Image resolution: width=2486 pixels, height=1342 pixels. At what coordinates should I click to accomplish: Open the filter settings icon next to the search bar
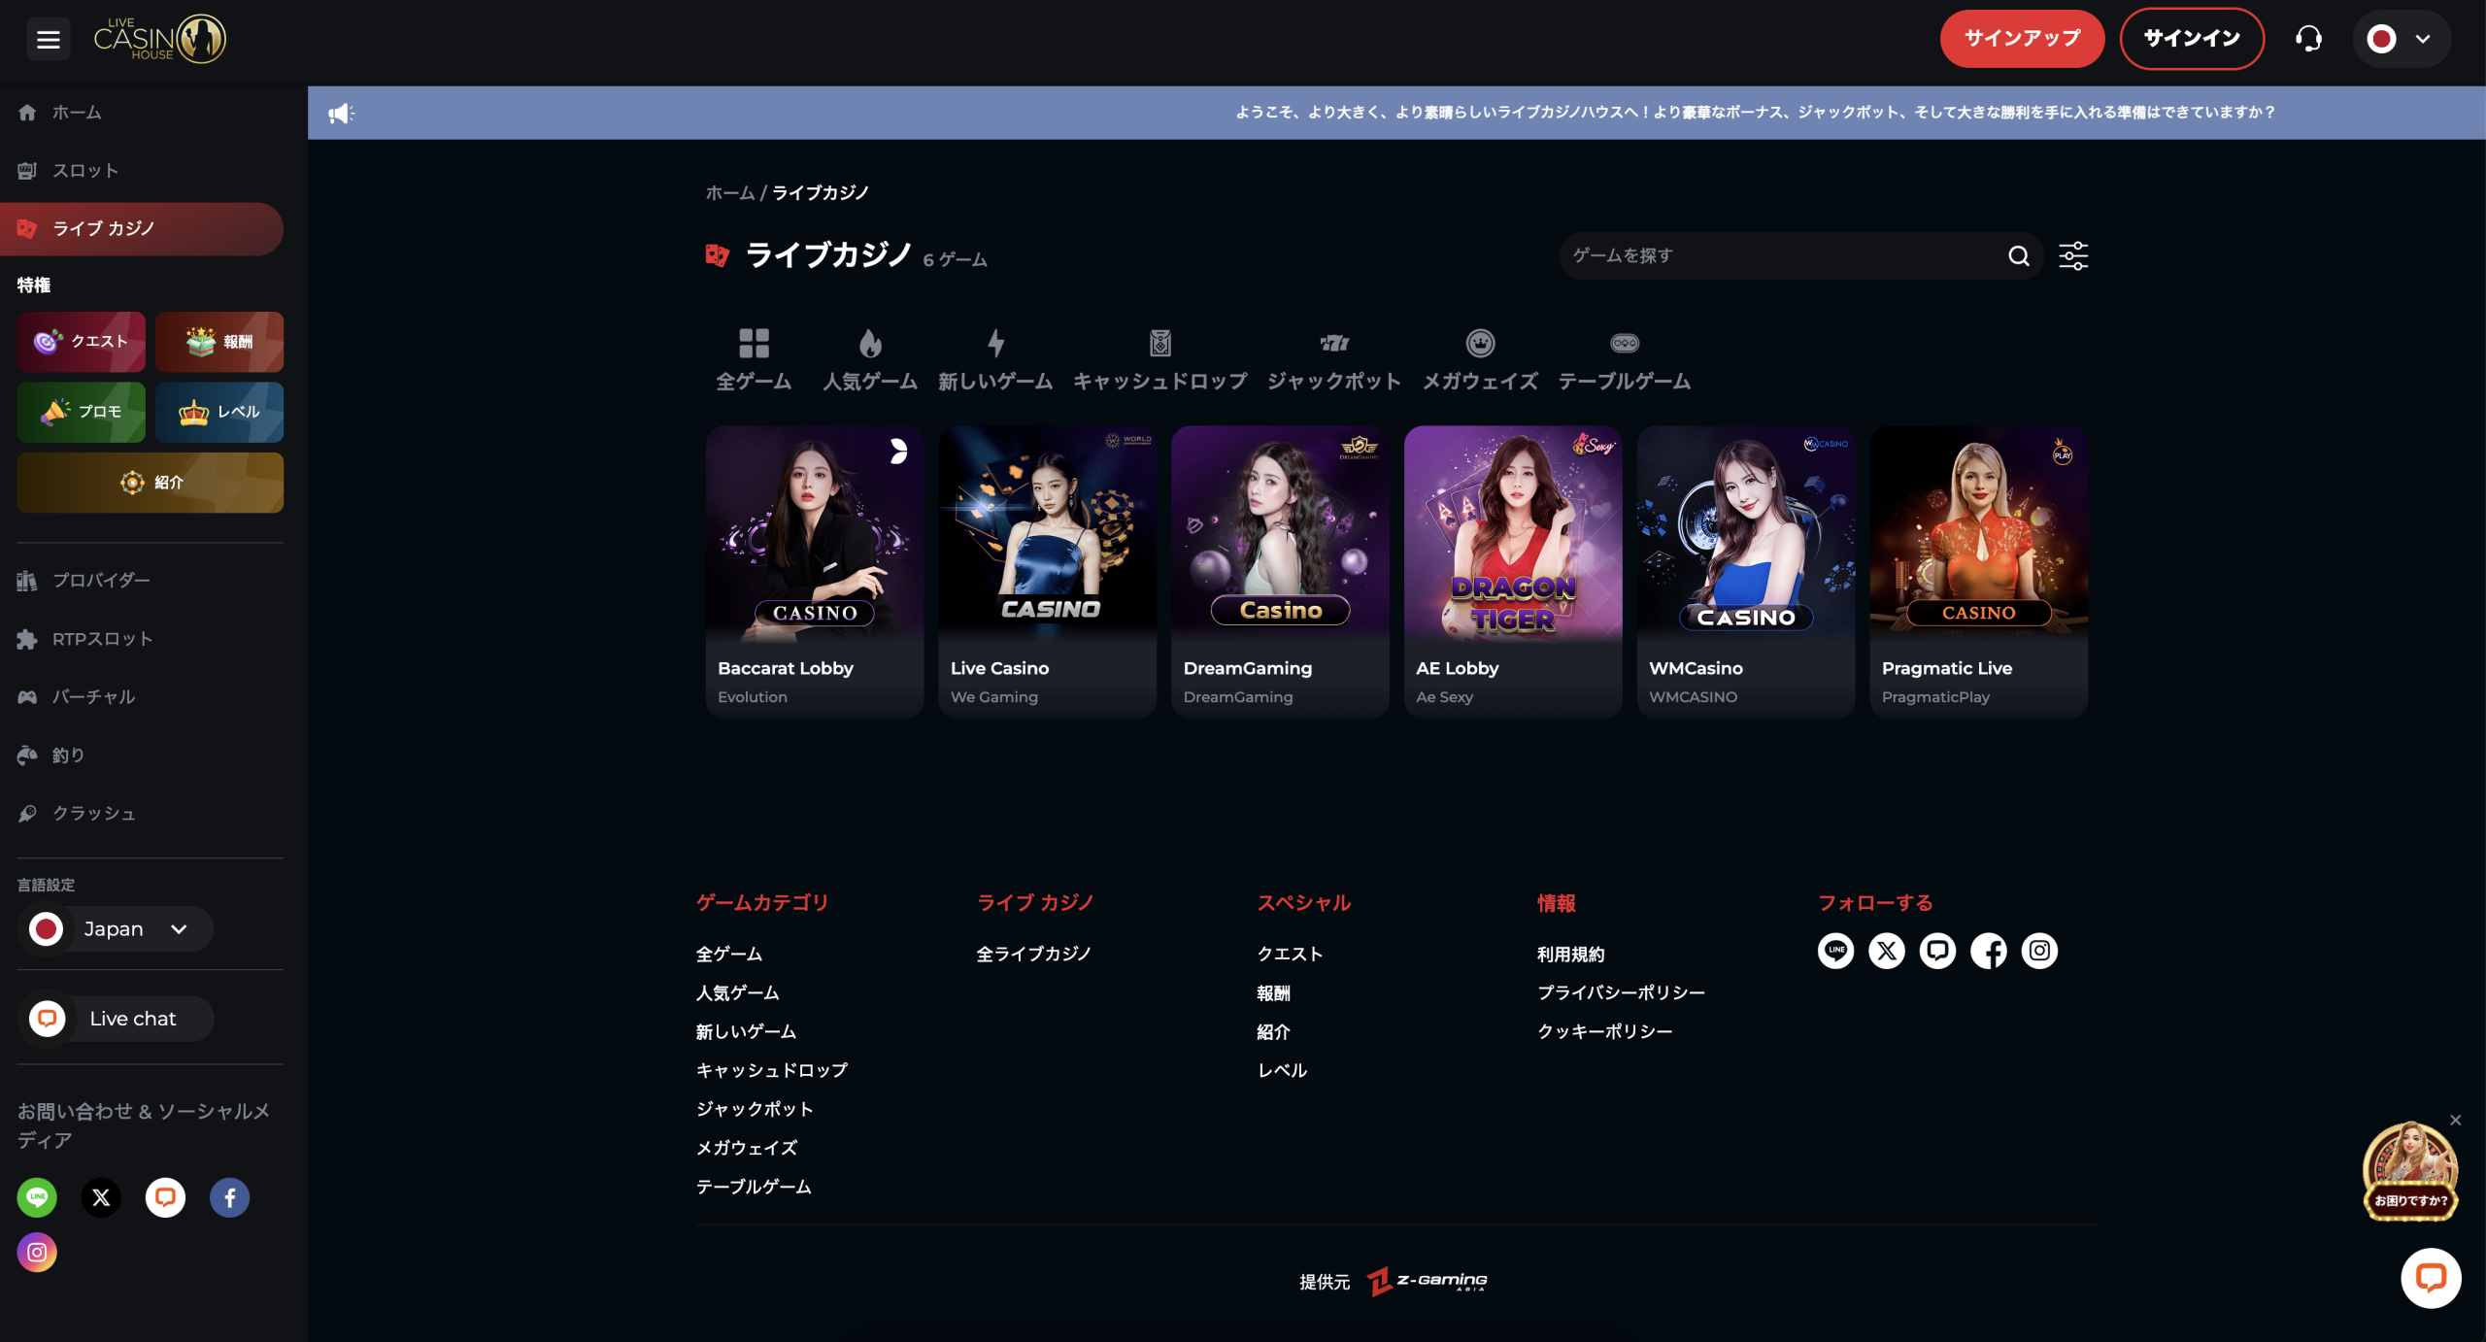click(2072, 255)
